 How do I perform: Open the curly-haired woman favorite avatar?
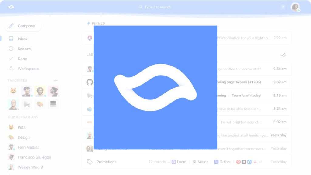point(27,91)
